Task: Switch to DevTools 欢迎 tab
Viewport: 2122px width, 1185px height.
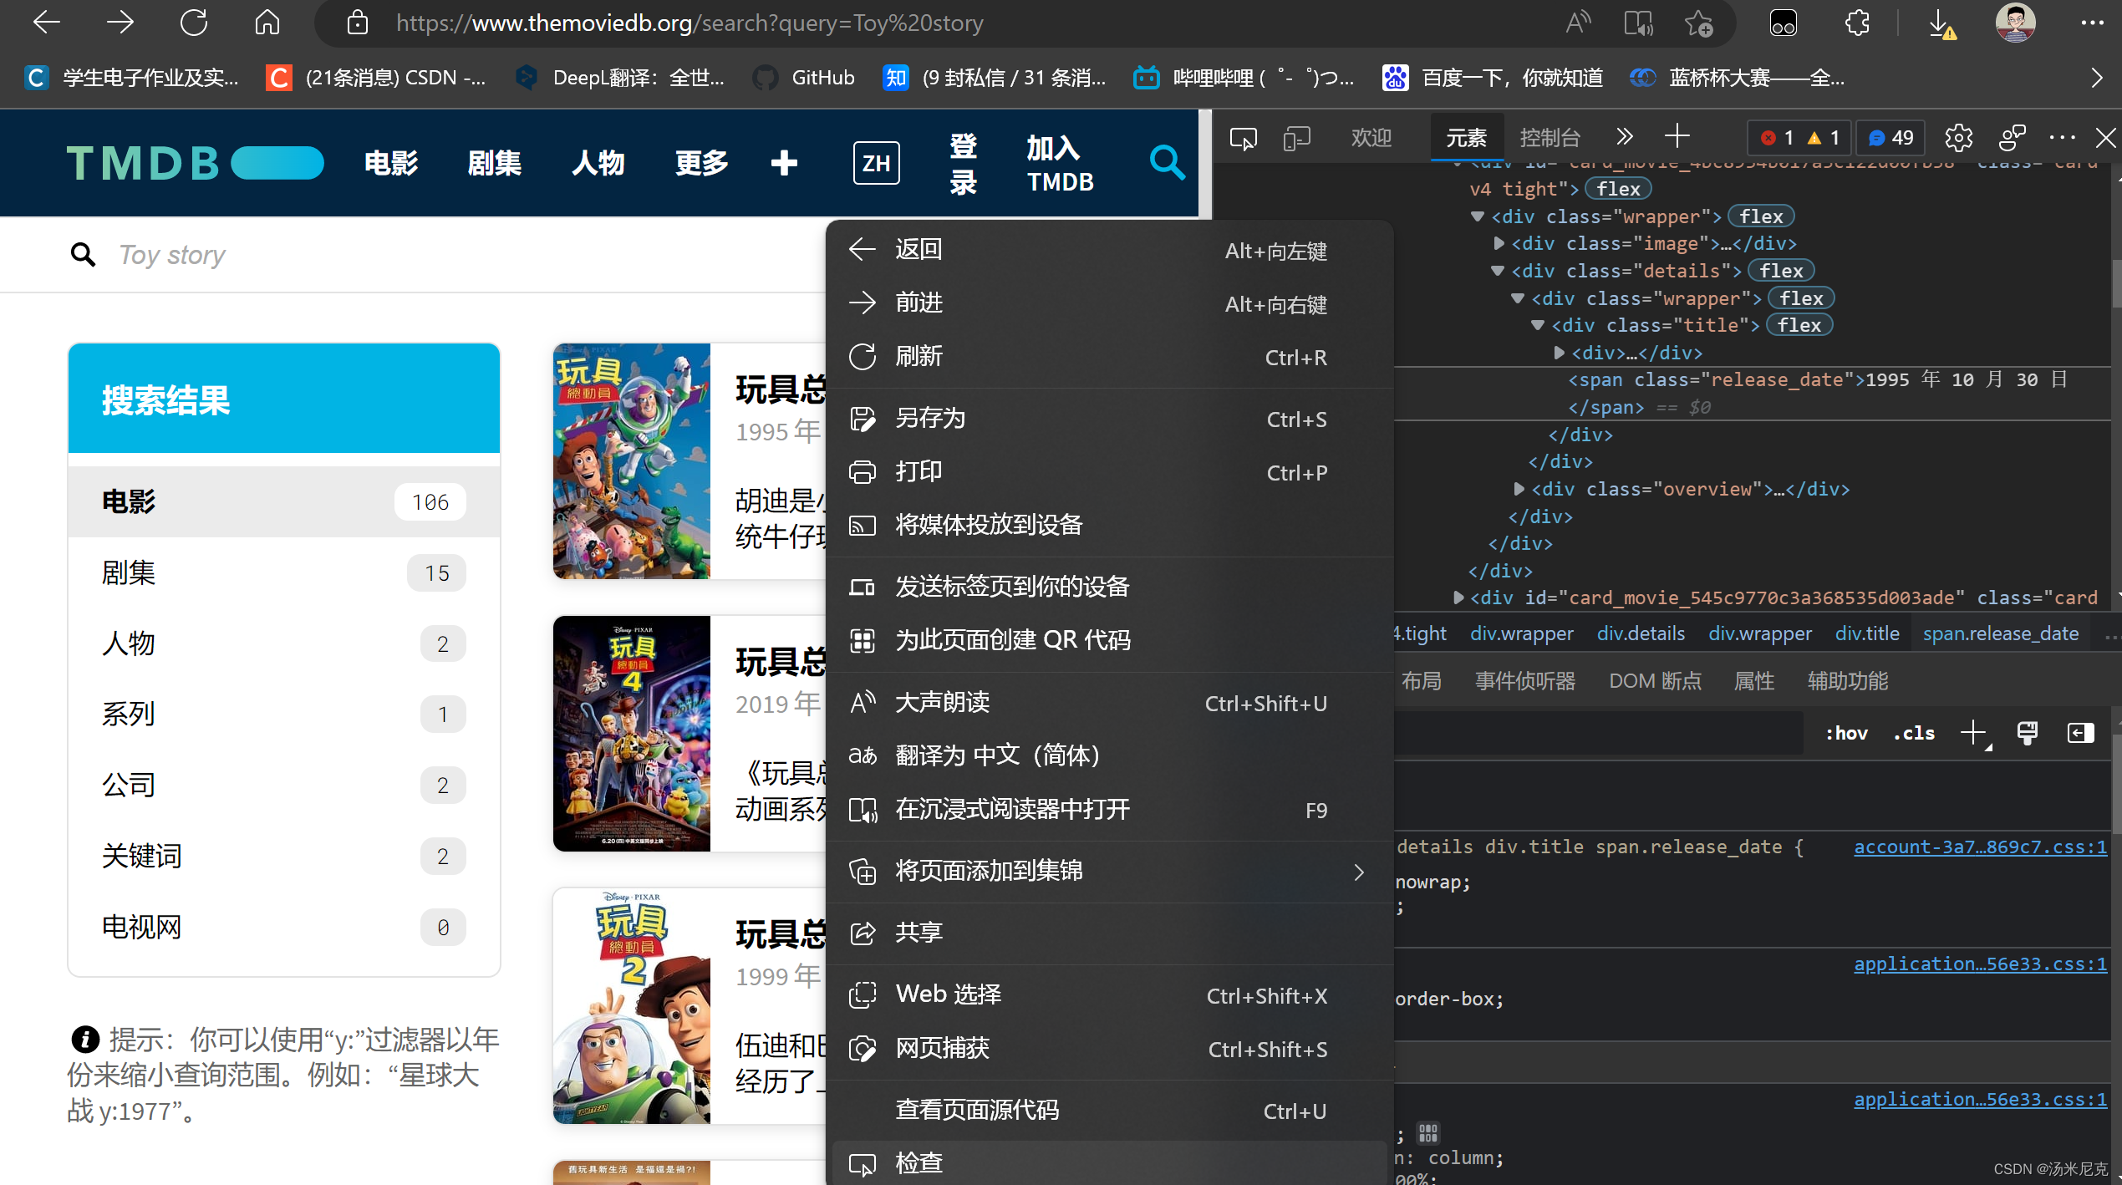Action: point(1371,138)
